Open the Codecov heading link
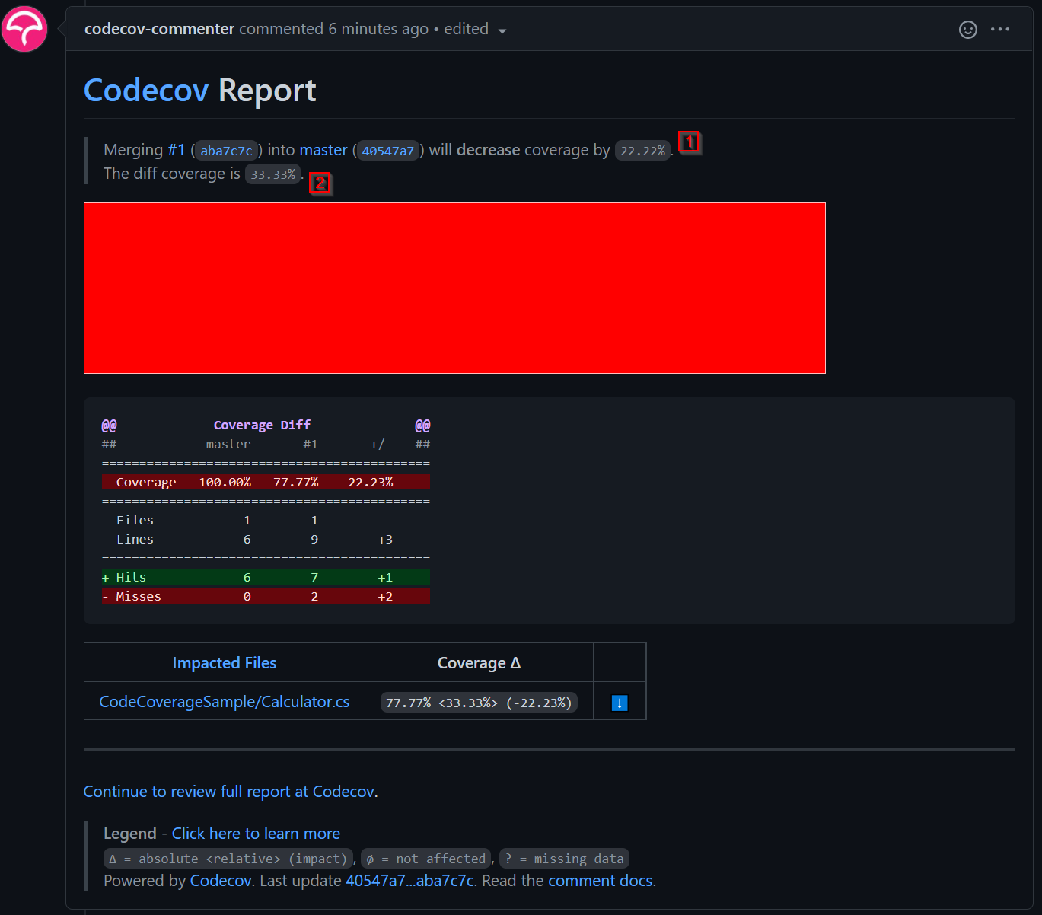 click(x=146, y=91)
